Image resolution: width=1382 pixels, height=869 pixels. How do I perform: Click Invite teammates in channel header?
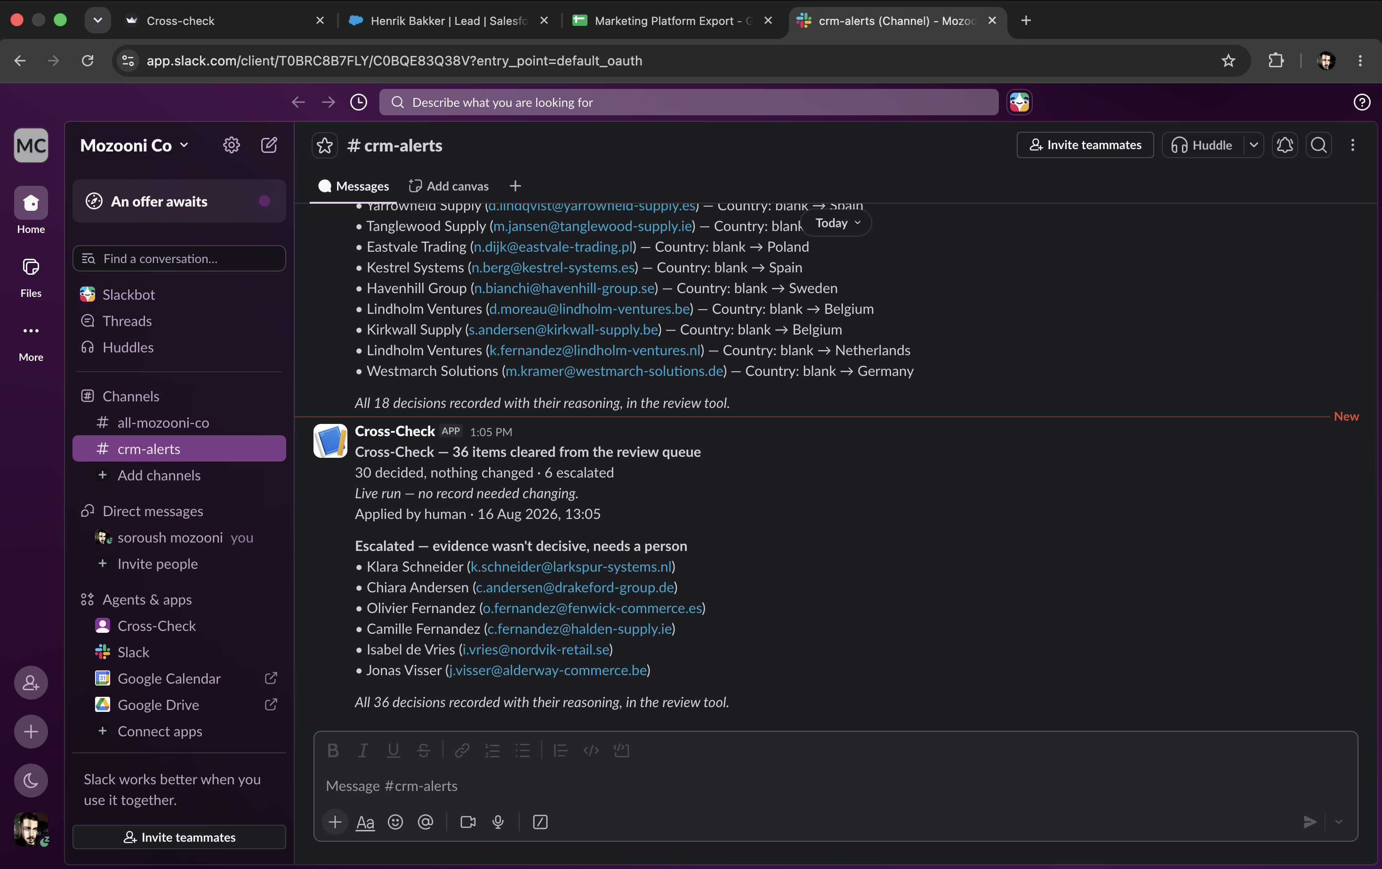point(1085,145)
